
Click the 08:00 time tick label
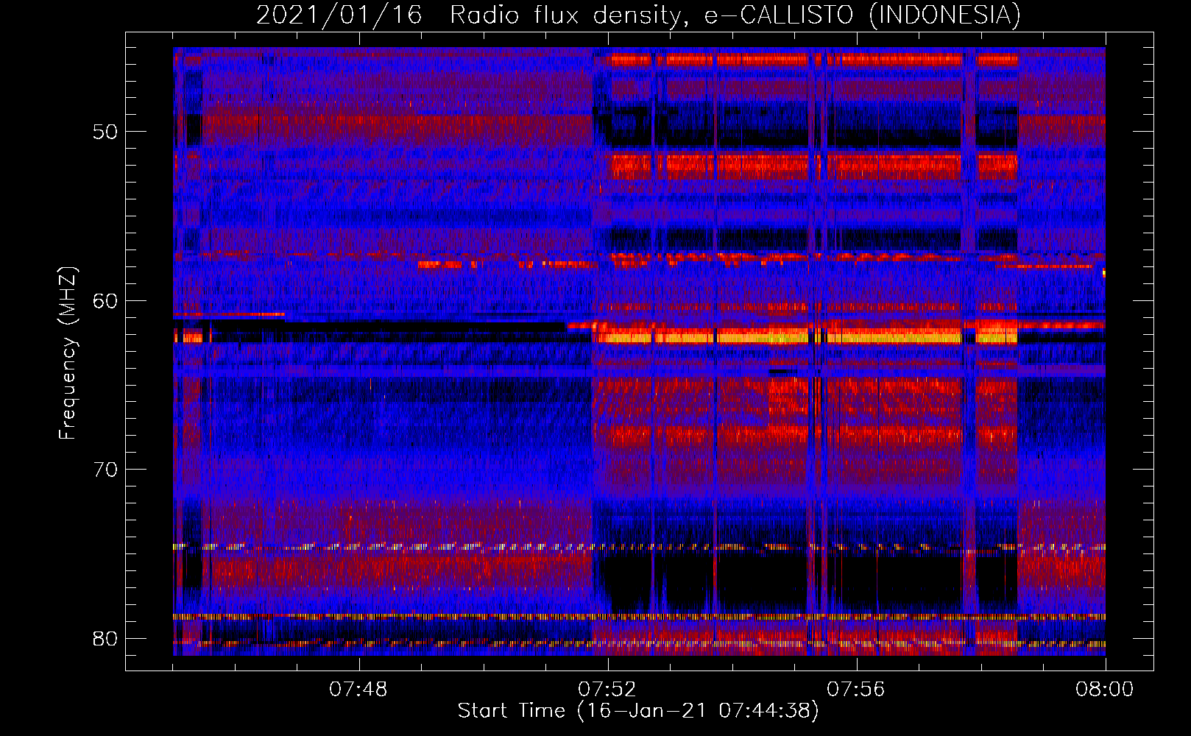(x=1105, y=690)
